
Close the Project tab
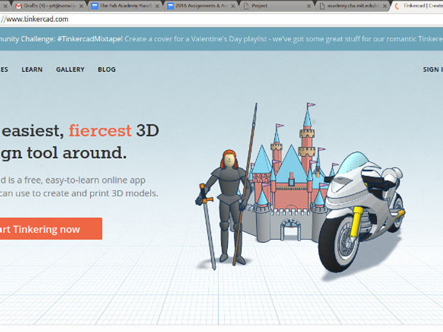[309, 6]
